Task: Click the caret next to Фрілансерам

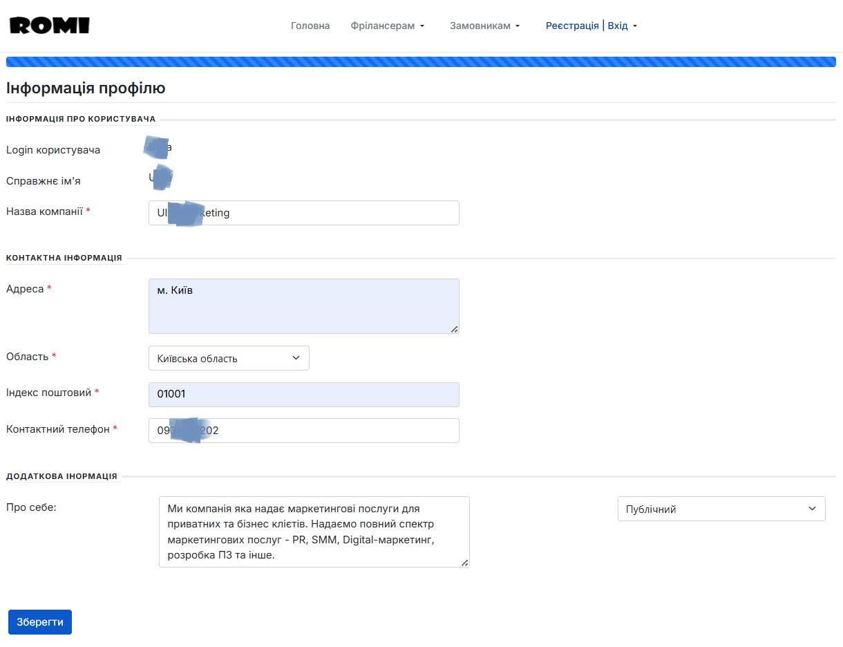Action: point(422,26)
